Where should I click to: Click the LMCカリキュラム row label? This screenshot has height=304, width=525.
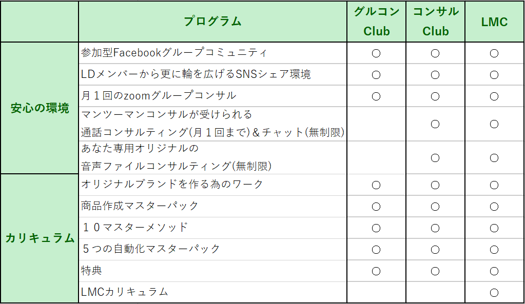pyautogui.click(x=125, y=292)
